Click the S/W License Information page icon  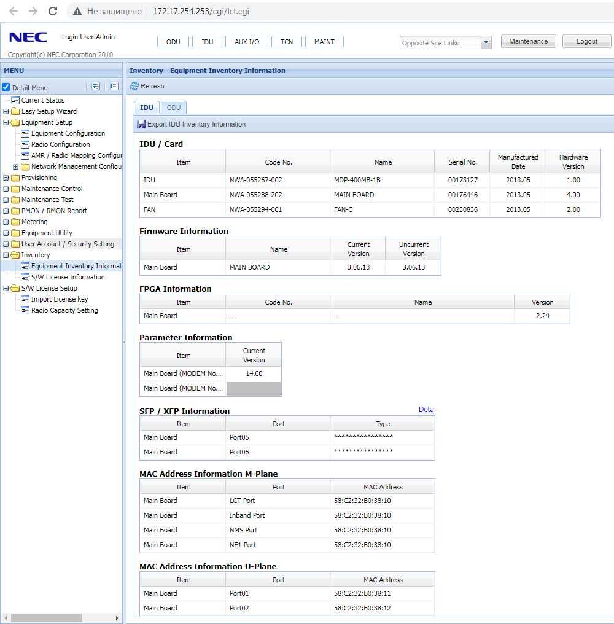click(x=25, y=277)
